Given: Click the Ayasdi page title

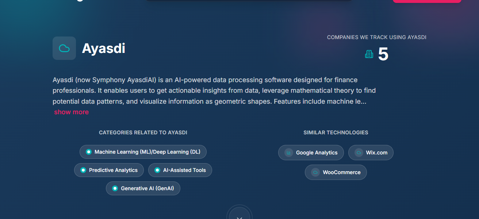Looking at the screenshot, I should click(x=103, y=48).
